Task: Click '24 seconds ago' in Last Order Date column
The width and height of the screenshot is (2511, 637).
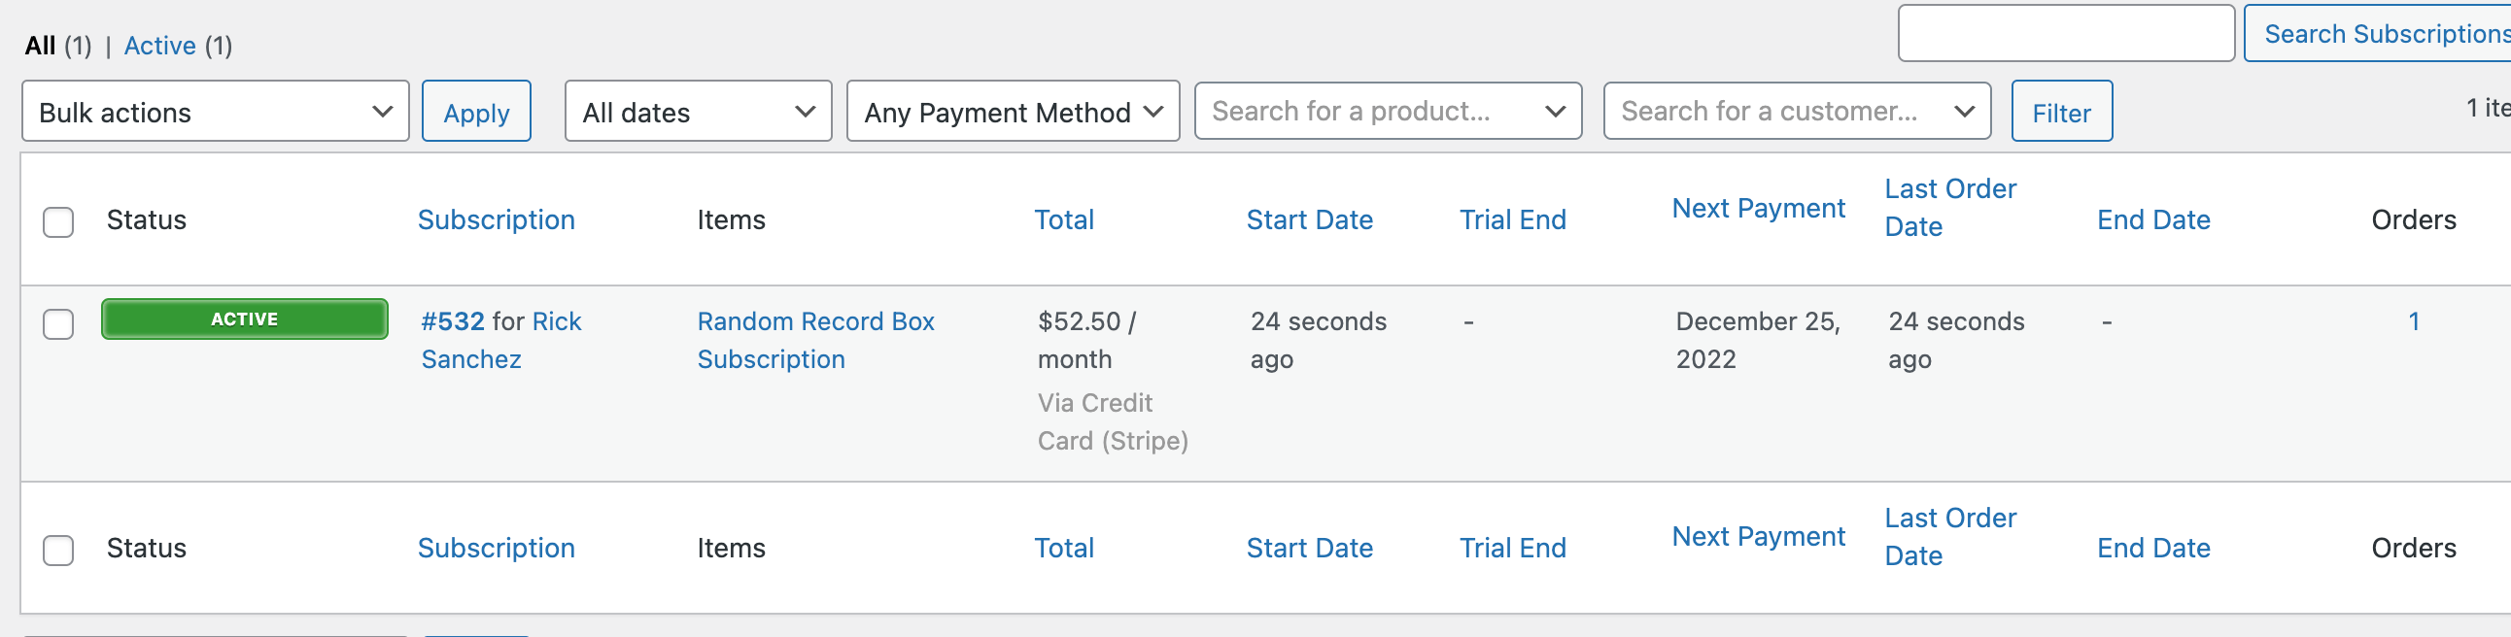Action: (x=1956, y=341)
